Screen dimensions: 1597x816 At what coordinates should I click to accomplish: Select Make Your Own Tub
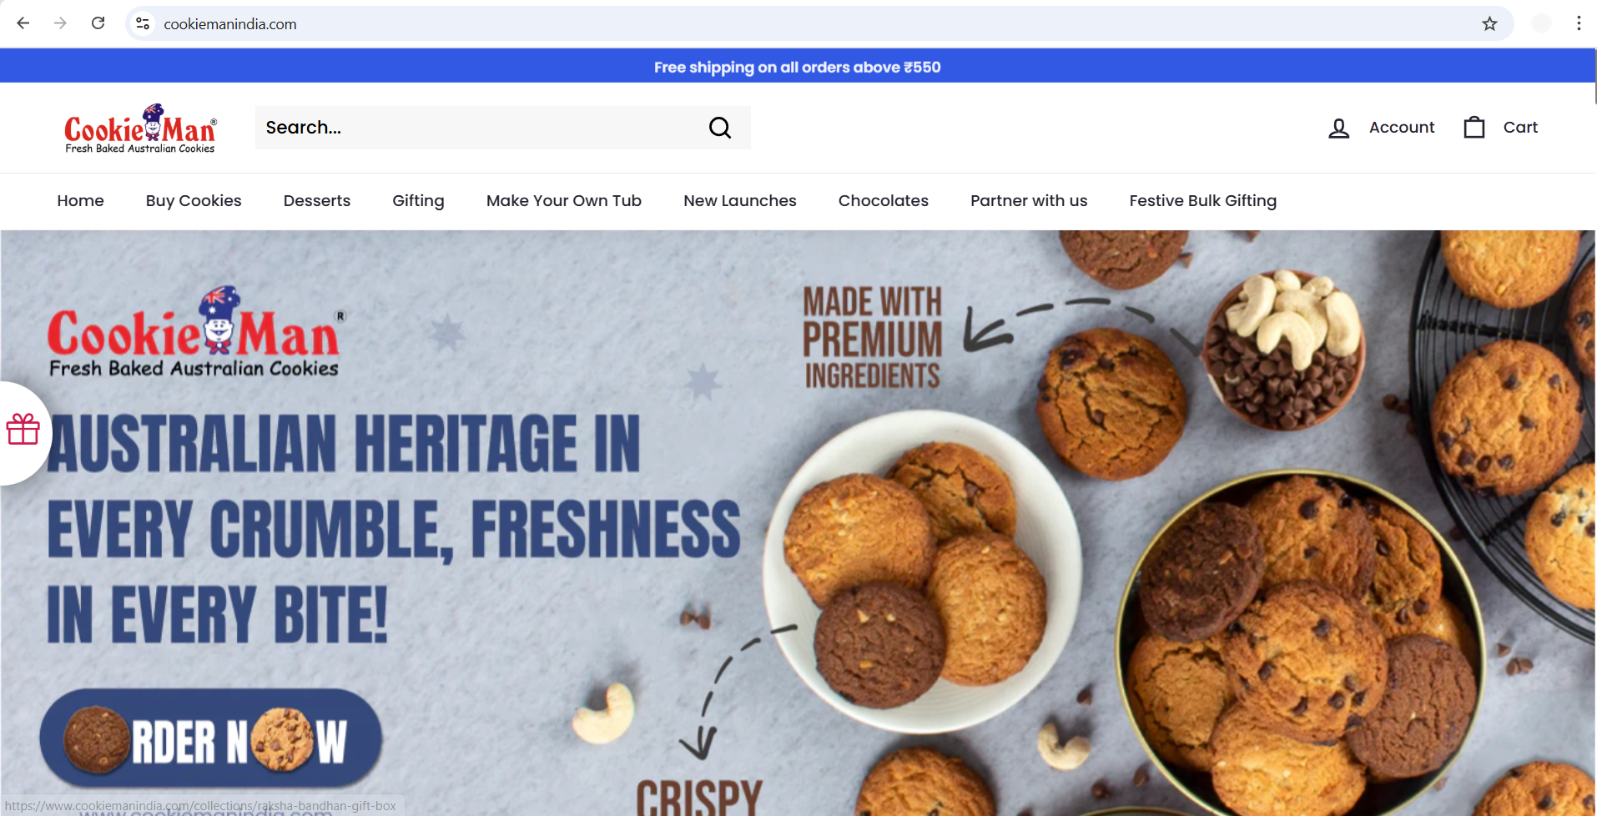coord(564,200)
